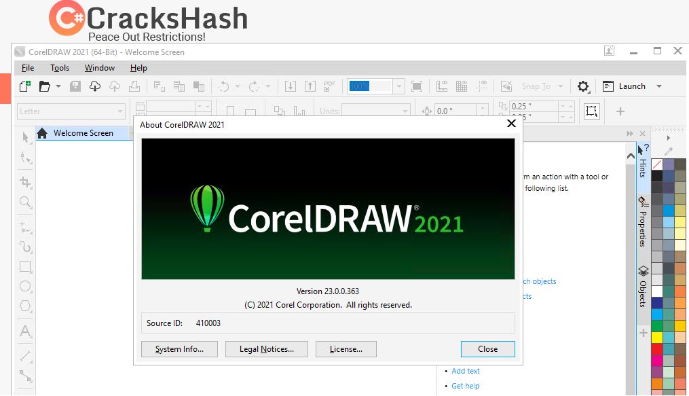Click the home icon on Welcome Screen tab

pyautogui.click(x=42, y=133)
